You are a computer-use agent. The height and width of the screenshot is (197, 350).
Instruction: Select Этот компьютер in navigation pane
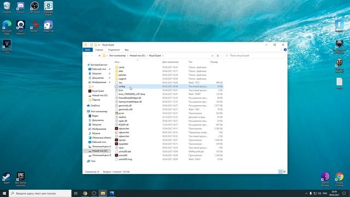(x=98, y=111)
